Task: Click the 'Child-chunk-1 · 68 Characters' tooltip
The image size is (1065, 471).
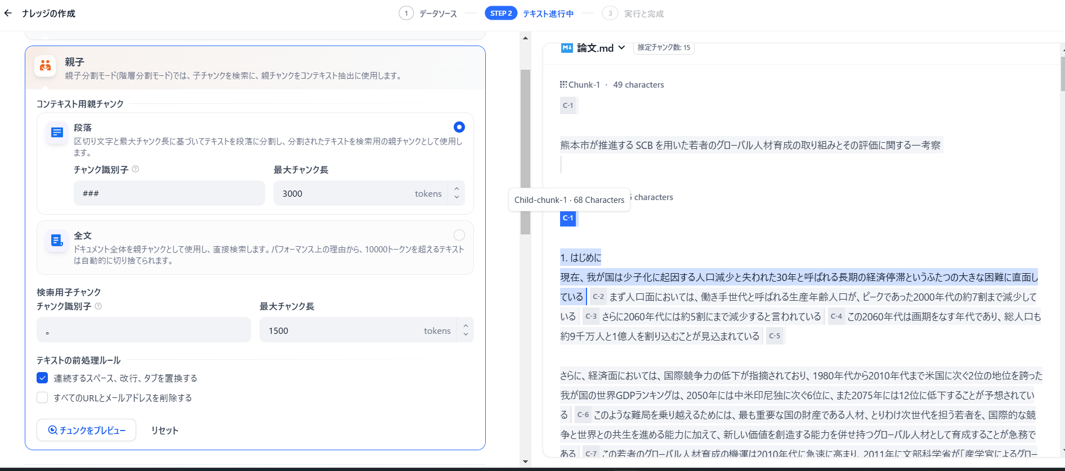Action: [569, 200]
